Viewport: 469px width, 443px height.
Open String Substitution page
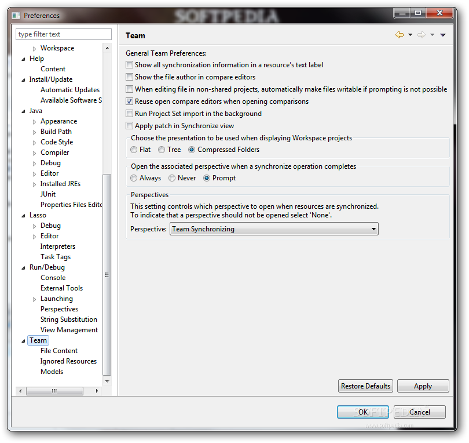(x=69, y=319)
